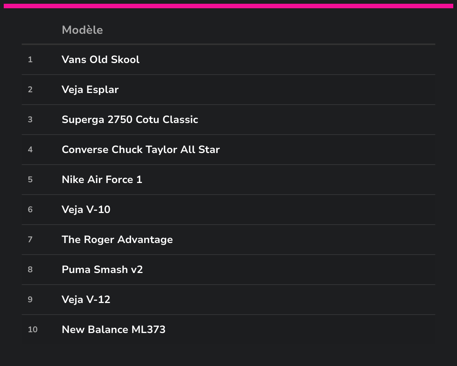This screenshot has width=457, height=366.
Task: Choose Converse Chuck Taylor All Star
Action: (x=228, y=150)
